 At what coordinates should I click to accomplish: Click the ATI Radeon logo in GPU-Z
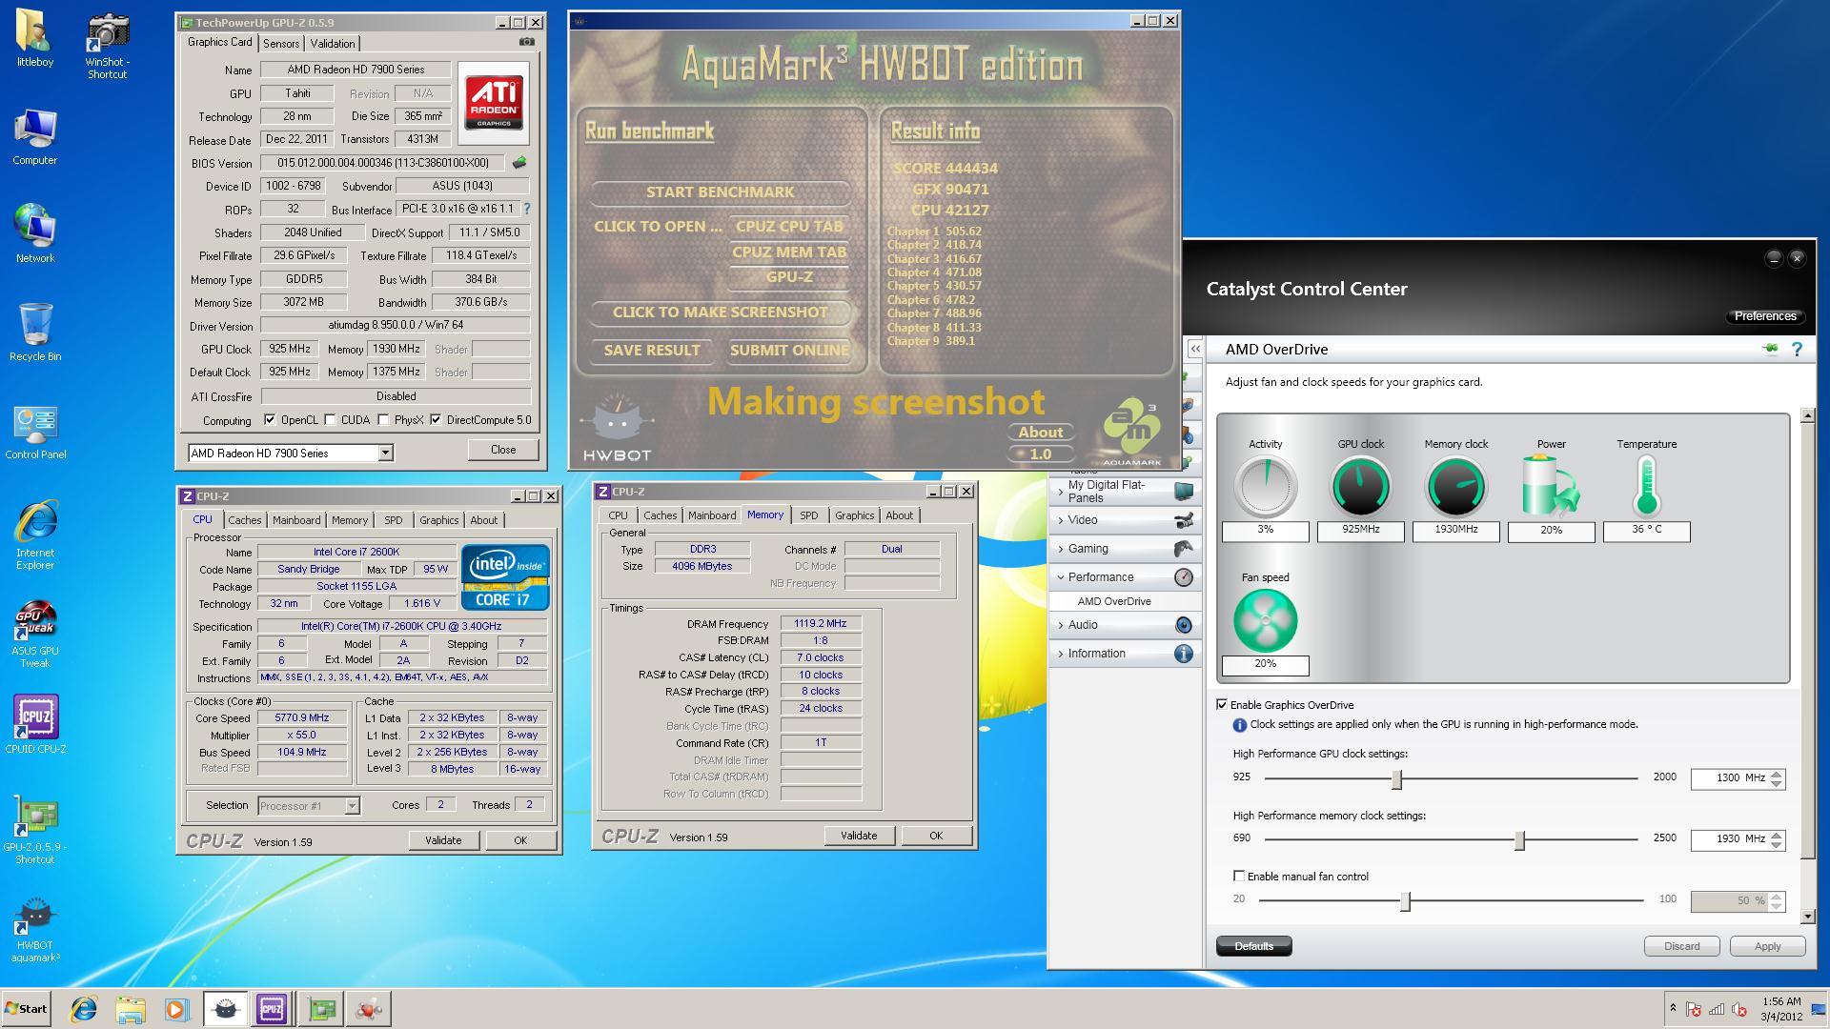[494, 103]
